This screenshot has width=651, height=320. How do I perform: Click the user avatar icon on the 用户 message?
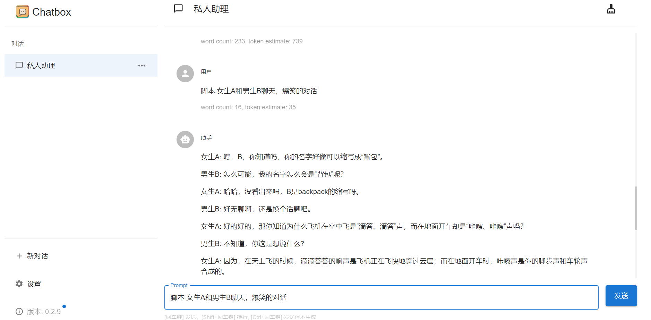click(x=185, y=74)
